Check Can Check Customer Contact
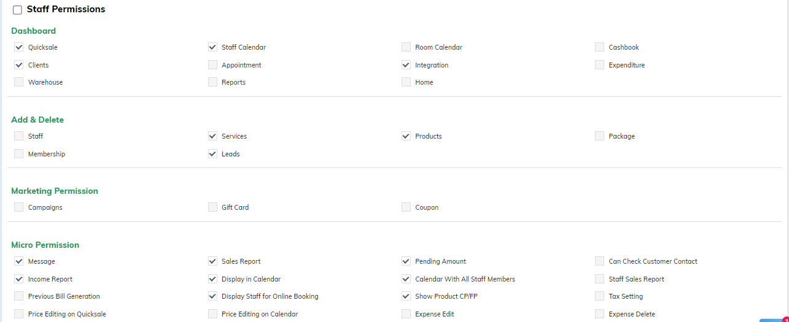789x322 pixels. coord(599,261)
